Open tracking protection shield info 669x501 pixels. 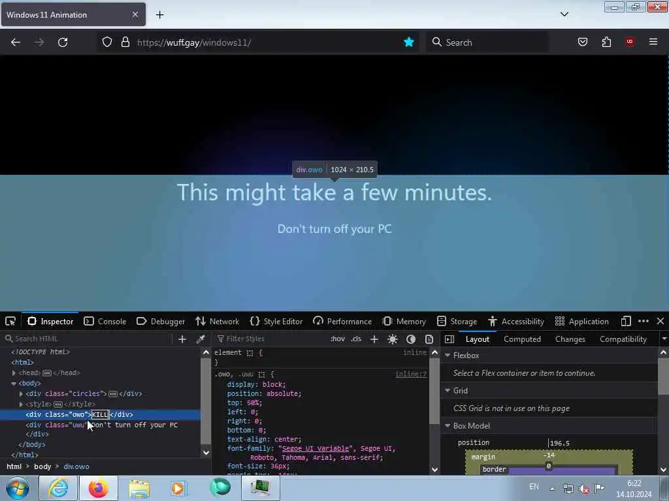coord(107,42)
